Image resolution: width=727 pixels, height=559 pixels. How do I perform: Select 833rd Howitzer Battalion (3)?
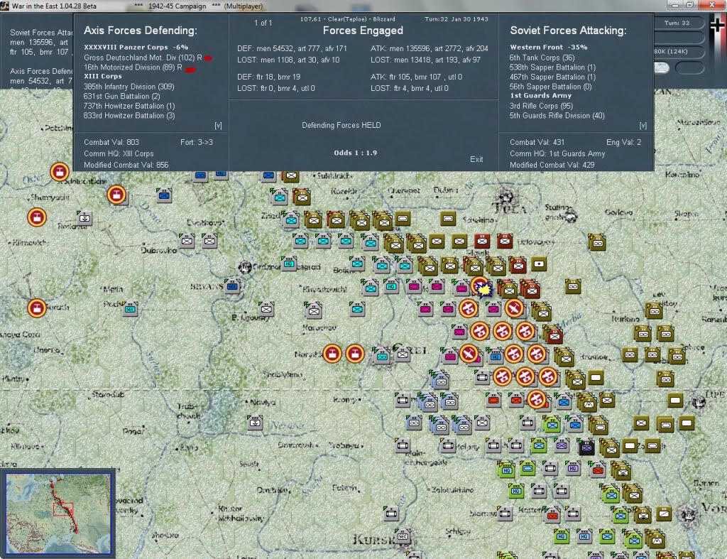point(129,116)
